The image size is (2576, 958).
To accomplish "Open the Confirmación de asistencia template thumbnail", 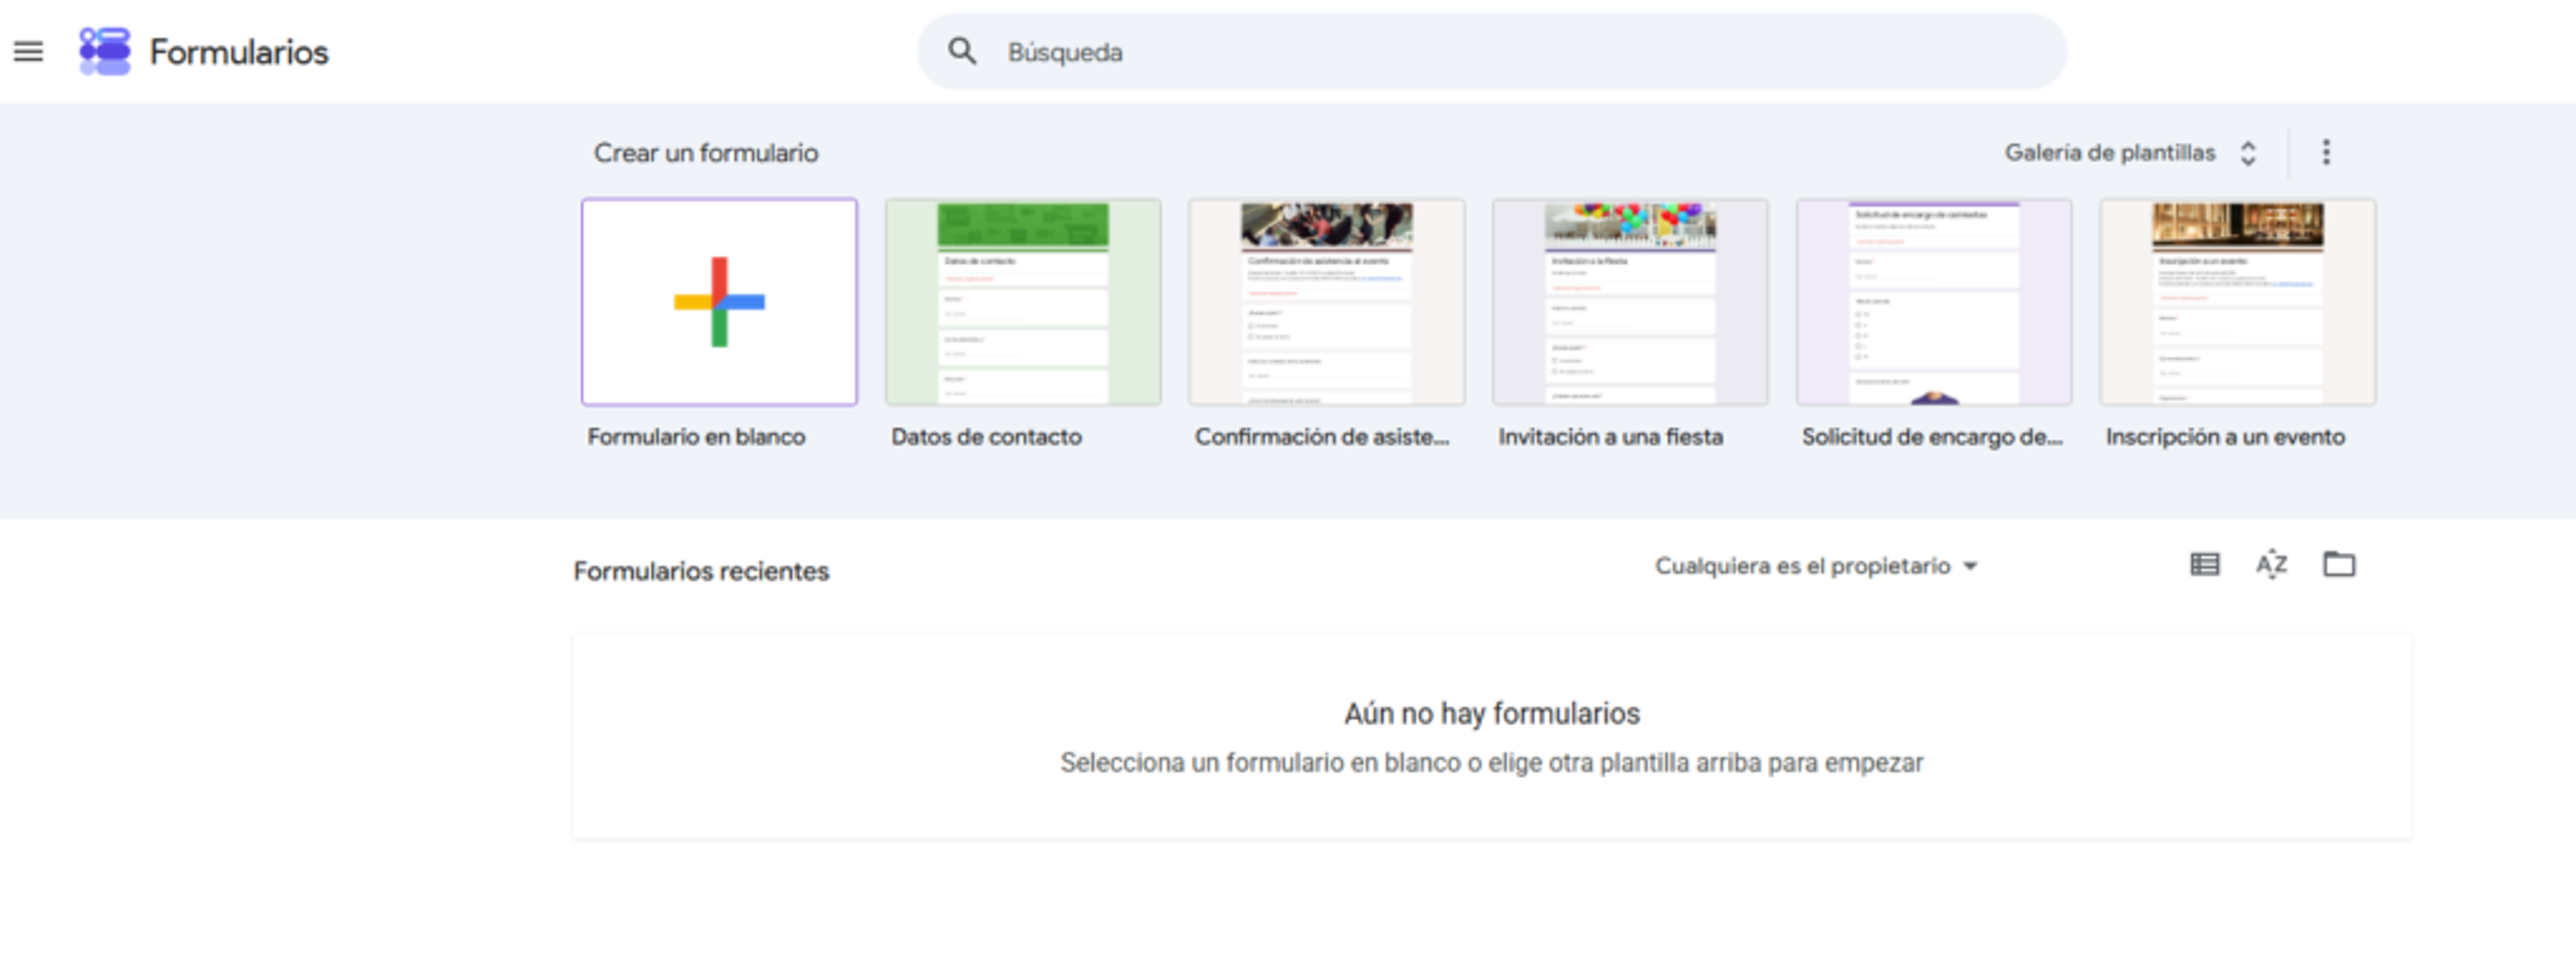I will click(x=1326, y=302).
